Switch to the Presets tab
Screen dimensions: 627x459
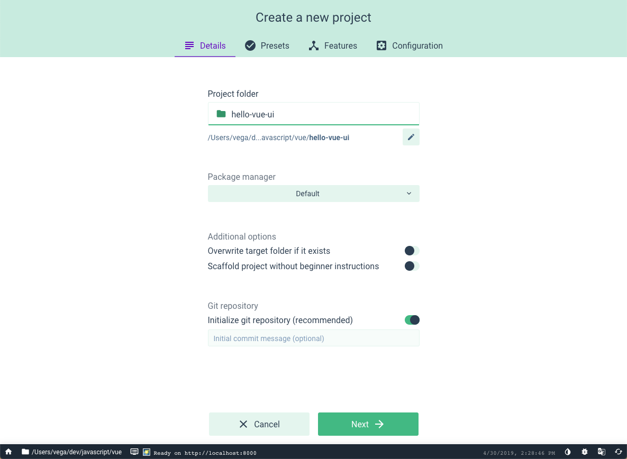coord(267,45)
